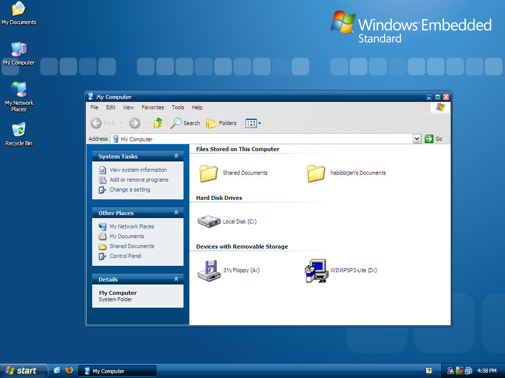Open the Tools menu
The width and height of the screenshot is (505, 378).
(178, 107)
